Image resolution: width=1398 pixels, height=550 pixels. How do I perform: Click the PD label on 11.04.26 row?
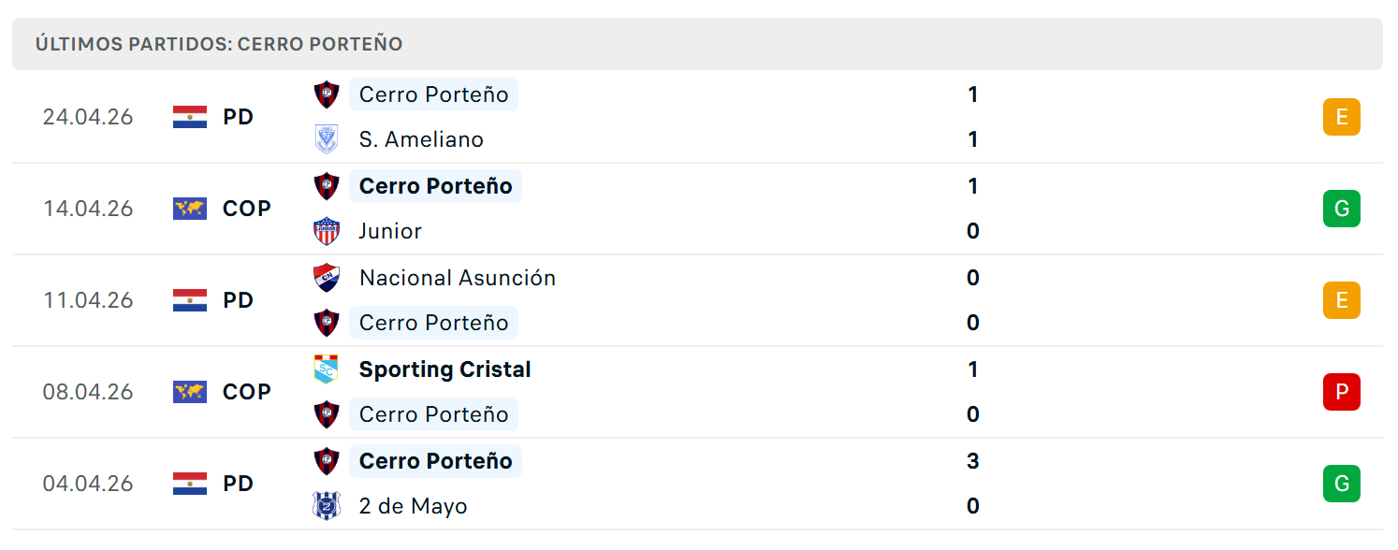(238, 300)
